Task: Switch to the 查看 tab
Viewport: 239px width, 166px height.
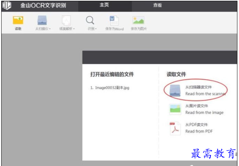Action: (157, 6)
